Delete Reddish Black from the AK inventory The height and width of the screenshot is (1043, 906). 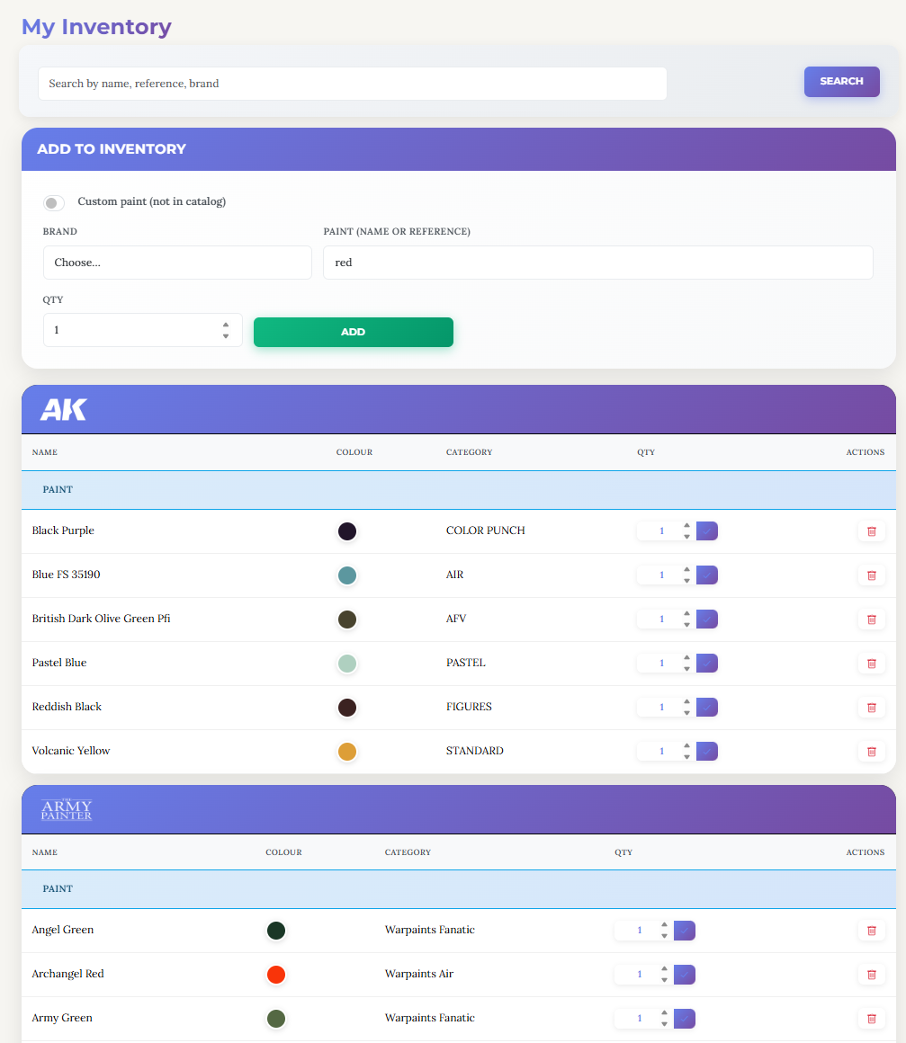click(x=871, y=707)
